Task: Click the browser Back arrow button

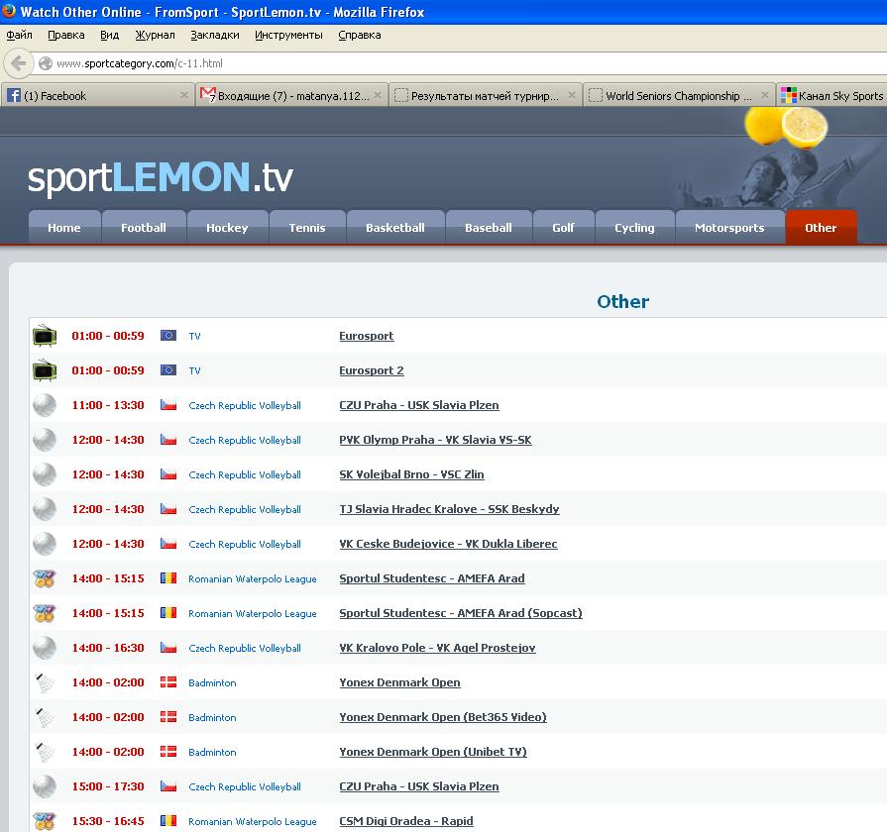Action: click(x=18, y=63)
